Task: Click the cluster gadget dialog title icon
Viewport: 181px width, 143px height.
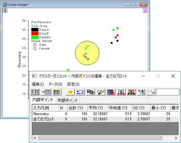Action: tap(34, 76)
